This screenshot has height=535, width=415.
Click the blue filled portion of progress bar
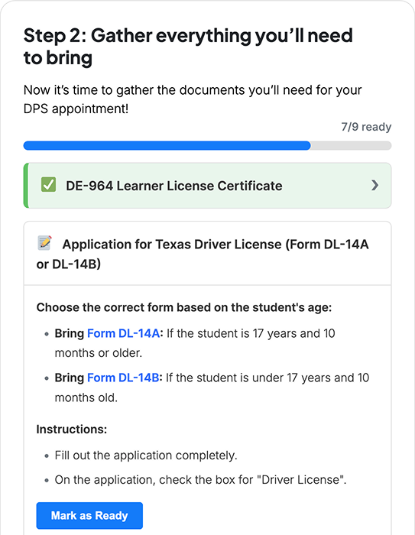(167, 146)
